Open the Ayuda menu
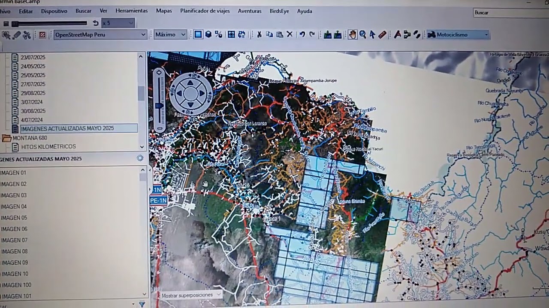This screenshot has width=549, height=308. click(305, 11)
